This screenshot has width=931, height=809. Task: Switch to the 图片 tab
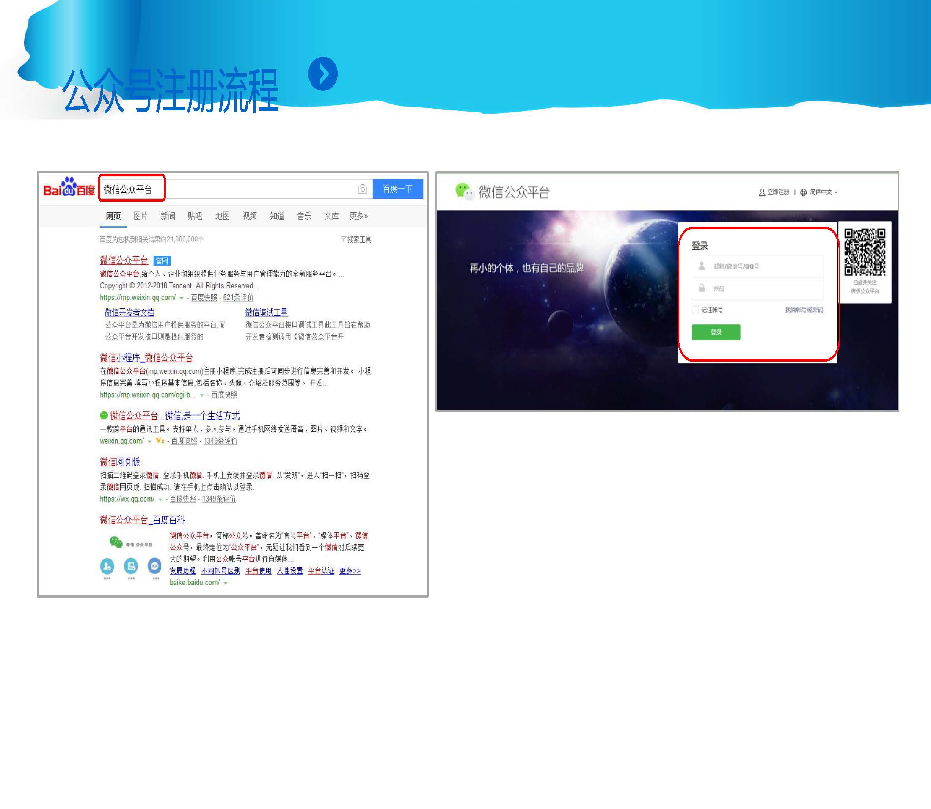coord(140,216)
